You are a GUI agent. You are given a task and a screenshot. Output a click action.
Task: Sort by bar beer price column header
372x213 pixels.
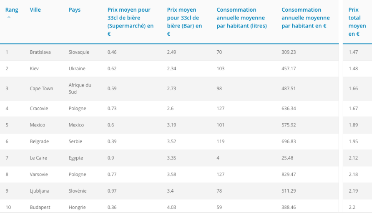point(184,22)
